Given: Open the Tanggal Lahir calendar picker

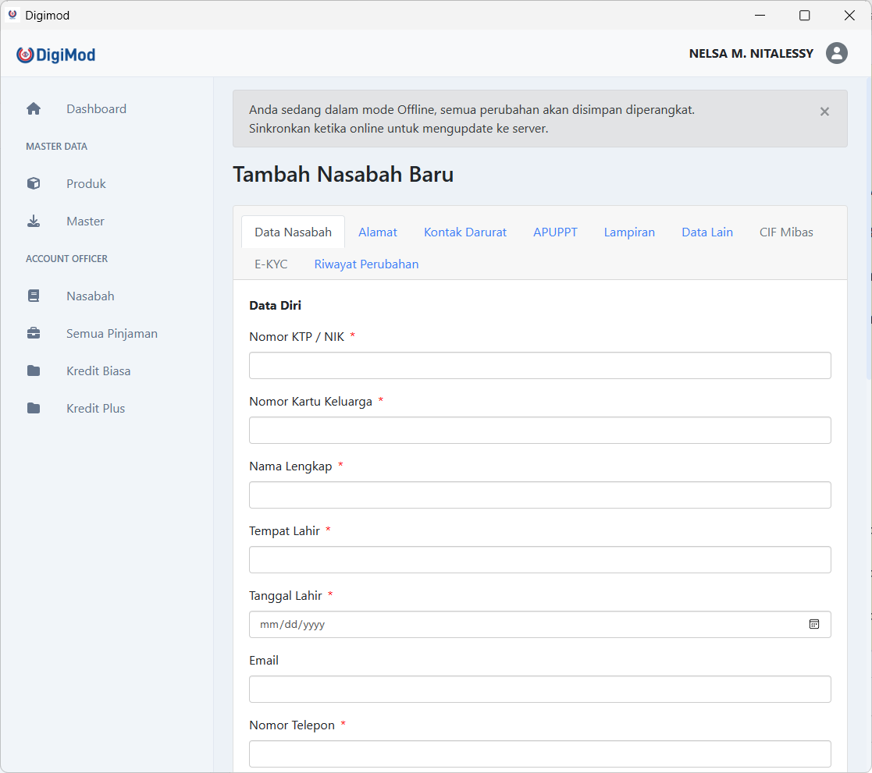Looking at the screenshot, I should [813, 624].
